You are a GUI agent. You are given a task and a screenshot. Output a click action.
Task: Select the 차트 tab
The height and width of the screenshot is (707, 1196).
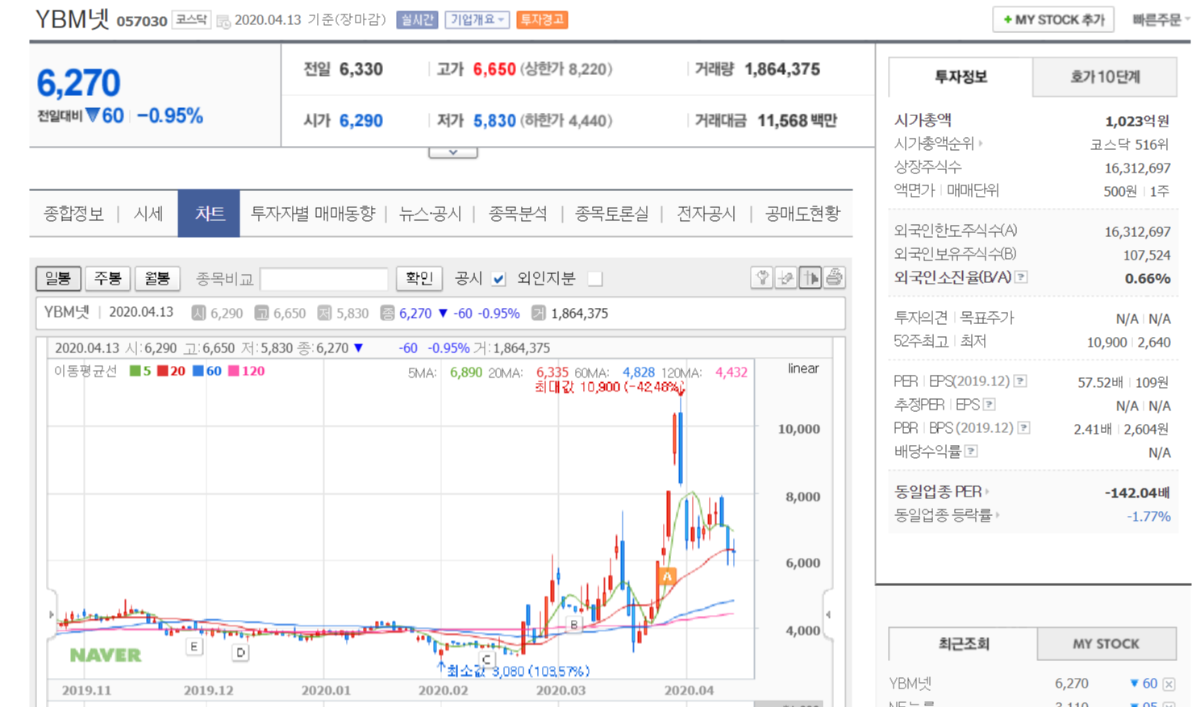209,214
